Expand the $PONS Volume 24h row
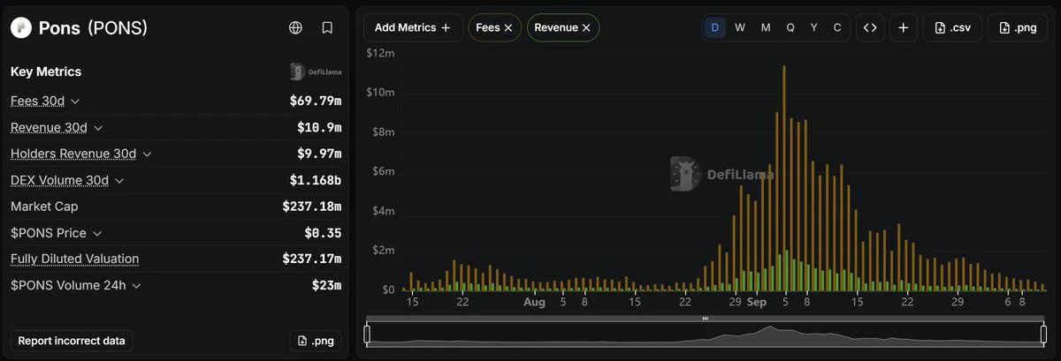Viewport: 1061px width, 361px height. click(x=136, y=286)
